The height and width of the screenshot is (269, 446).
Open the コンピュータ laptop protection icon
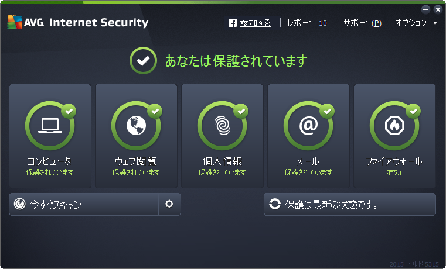pyautogui.click(x=50, y=126)
